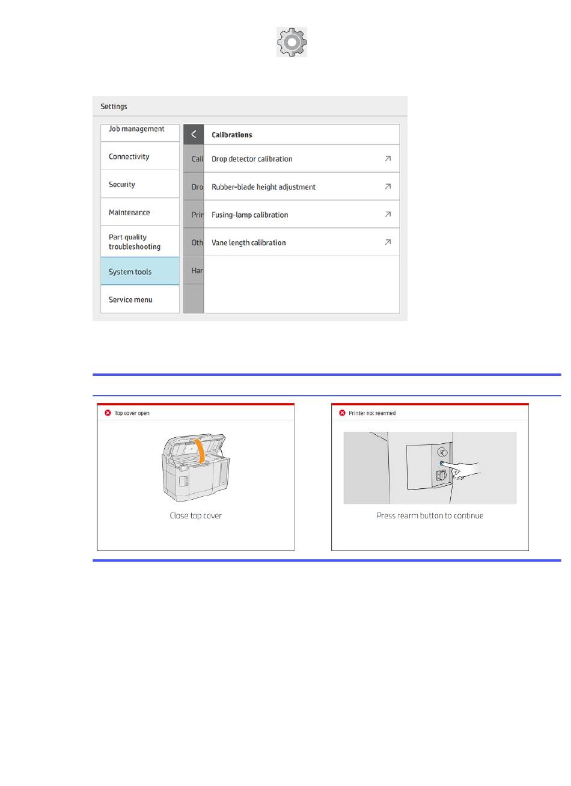Open Part quality troubleshooting
Screen dimensions: 571x786
[x=135, y=242]
